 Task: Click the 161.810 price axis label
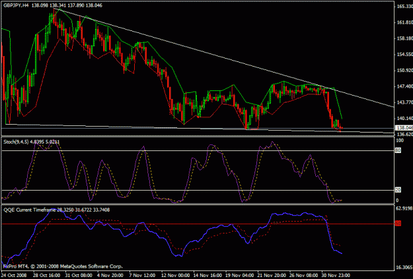(x=404, y=22)
